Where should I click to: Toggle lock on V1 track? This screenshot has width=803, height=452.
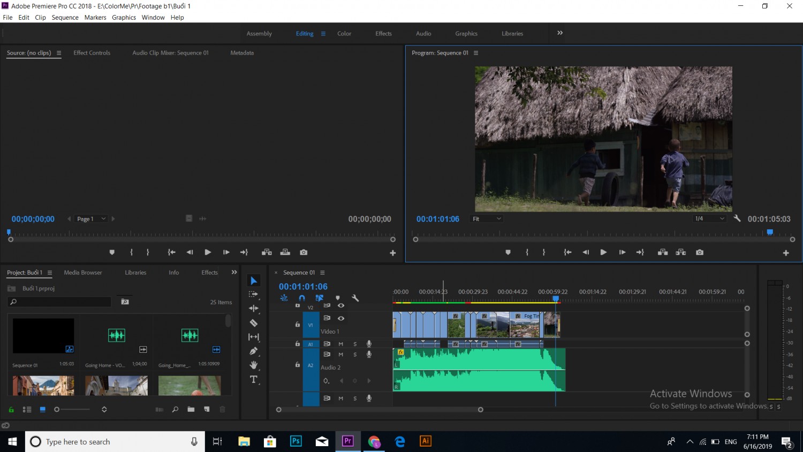tap(298, 325)
